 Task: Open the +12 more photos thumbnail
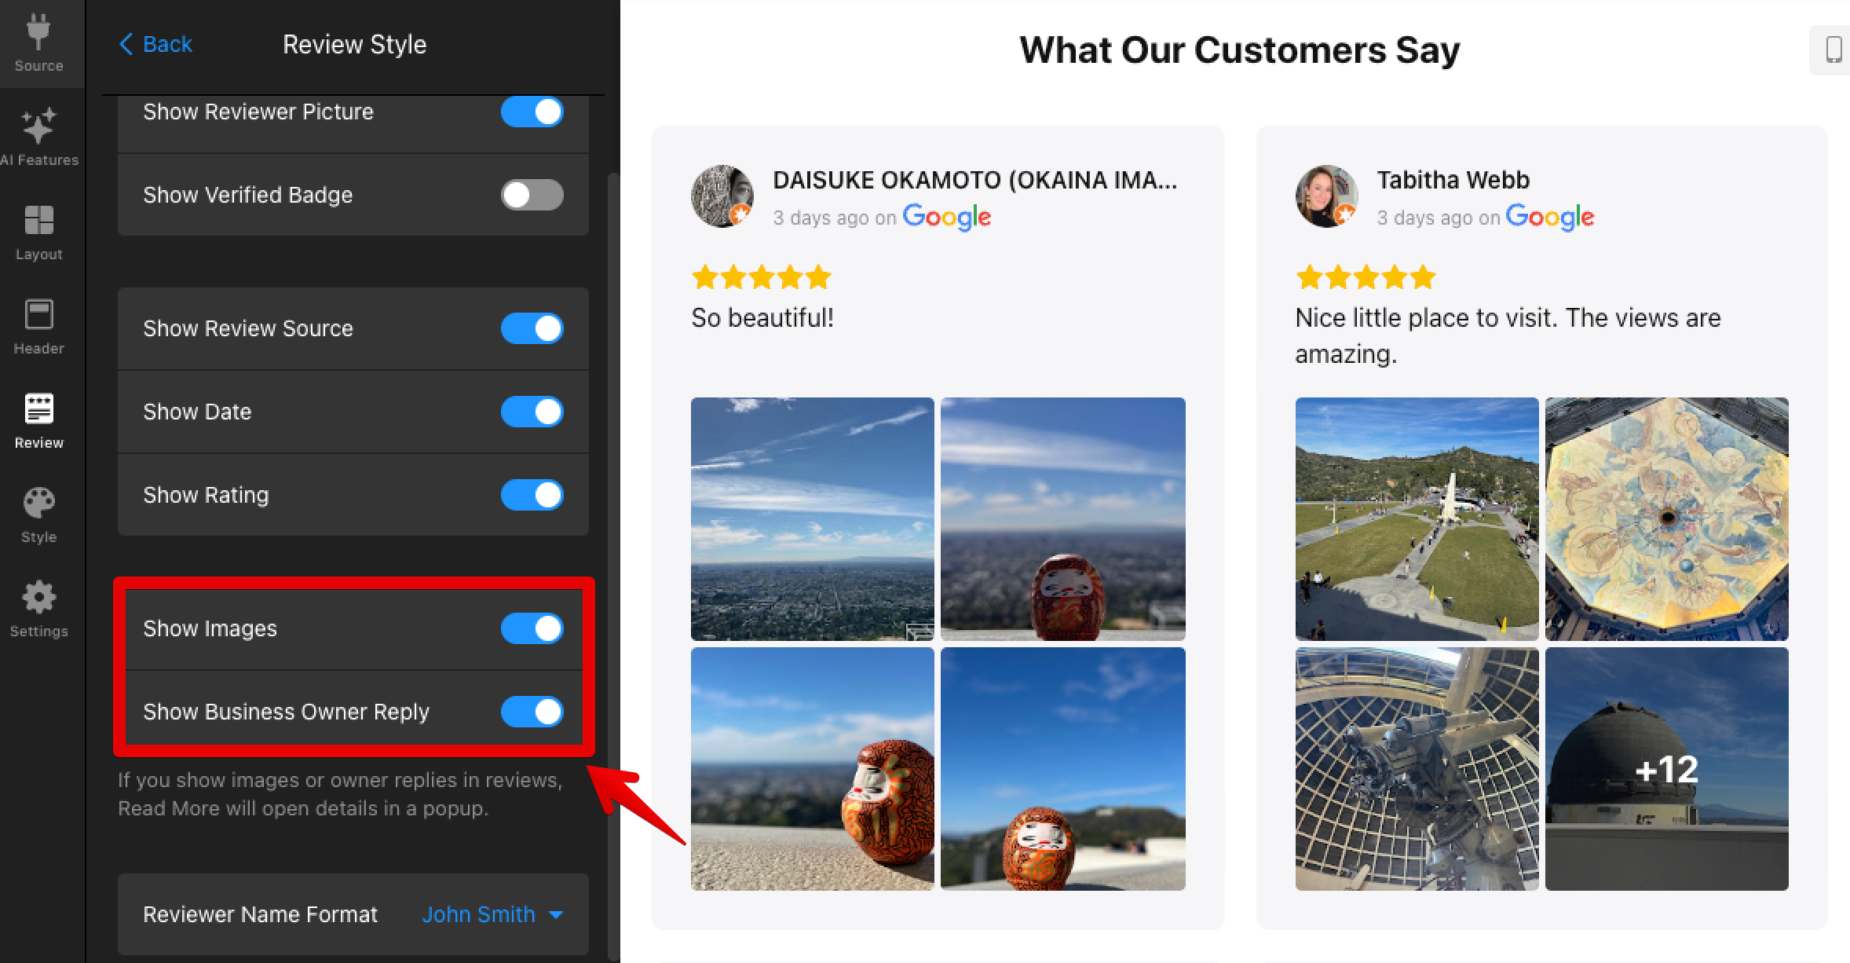(1666, 769)
